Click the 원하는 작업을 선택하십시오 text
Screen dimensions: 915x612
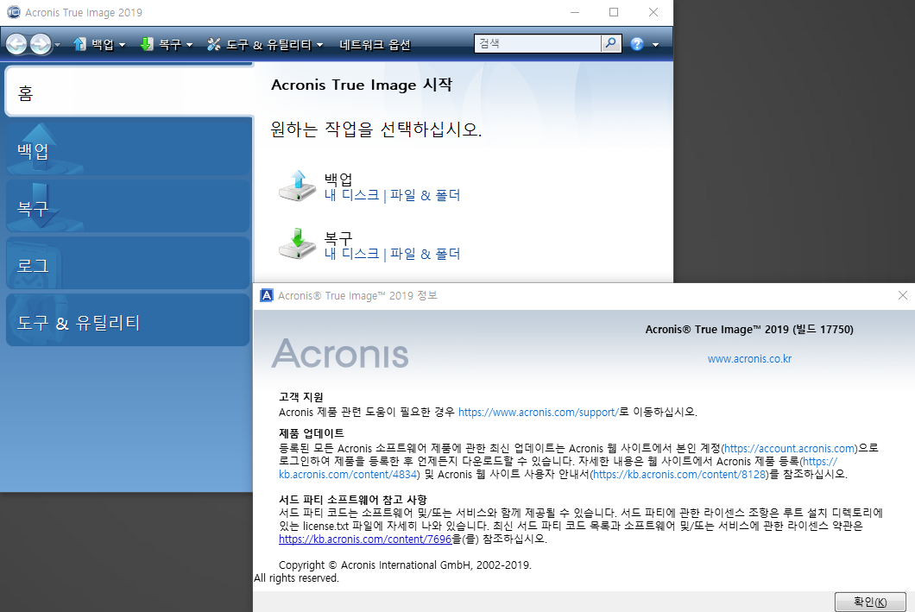376,129
